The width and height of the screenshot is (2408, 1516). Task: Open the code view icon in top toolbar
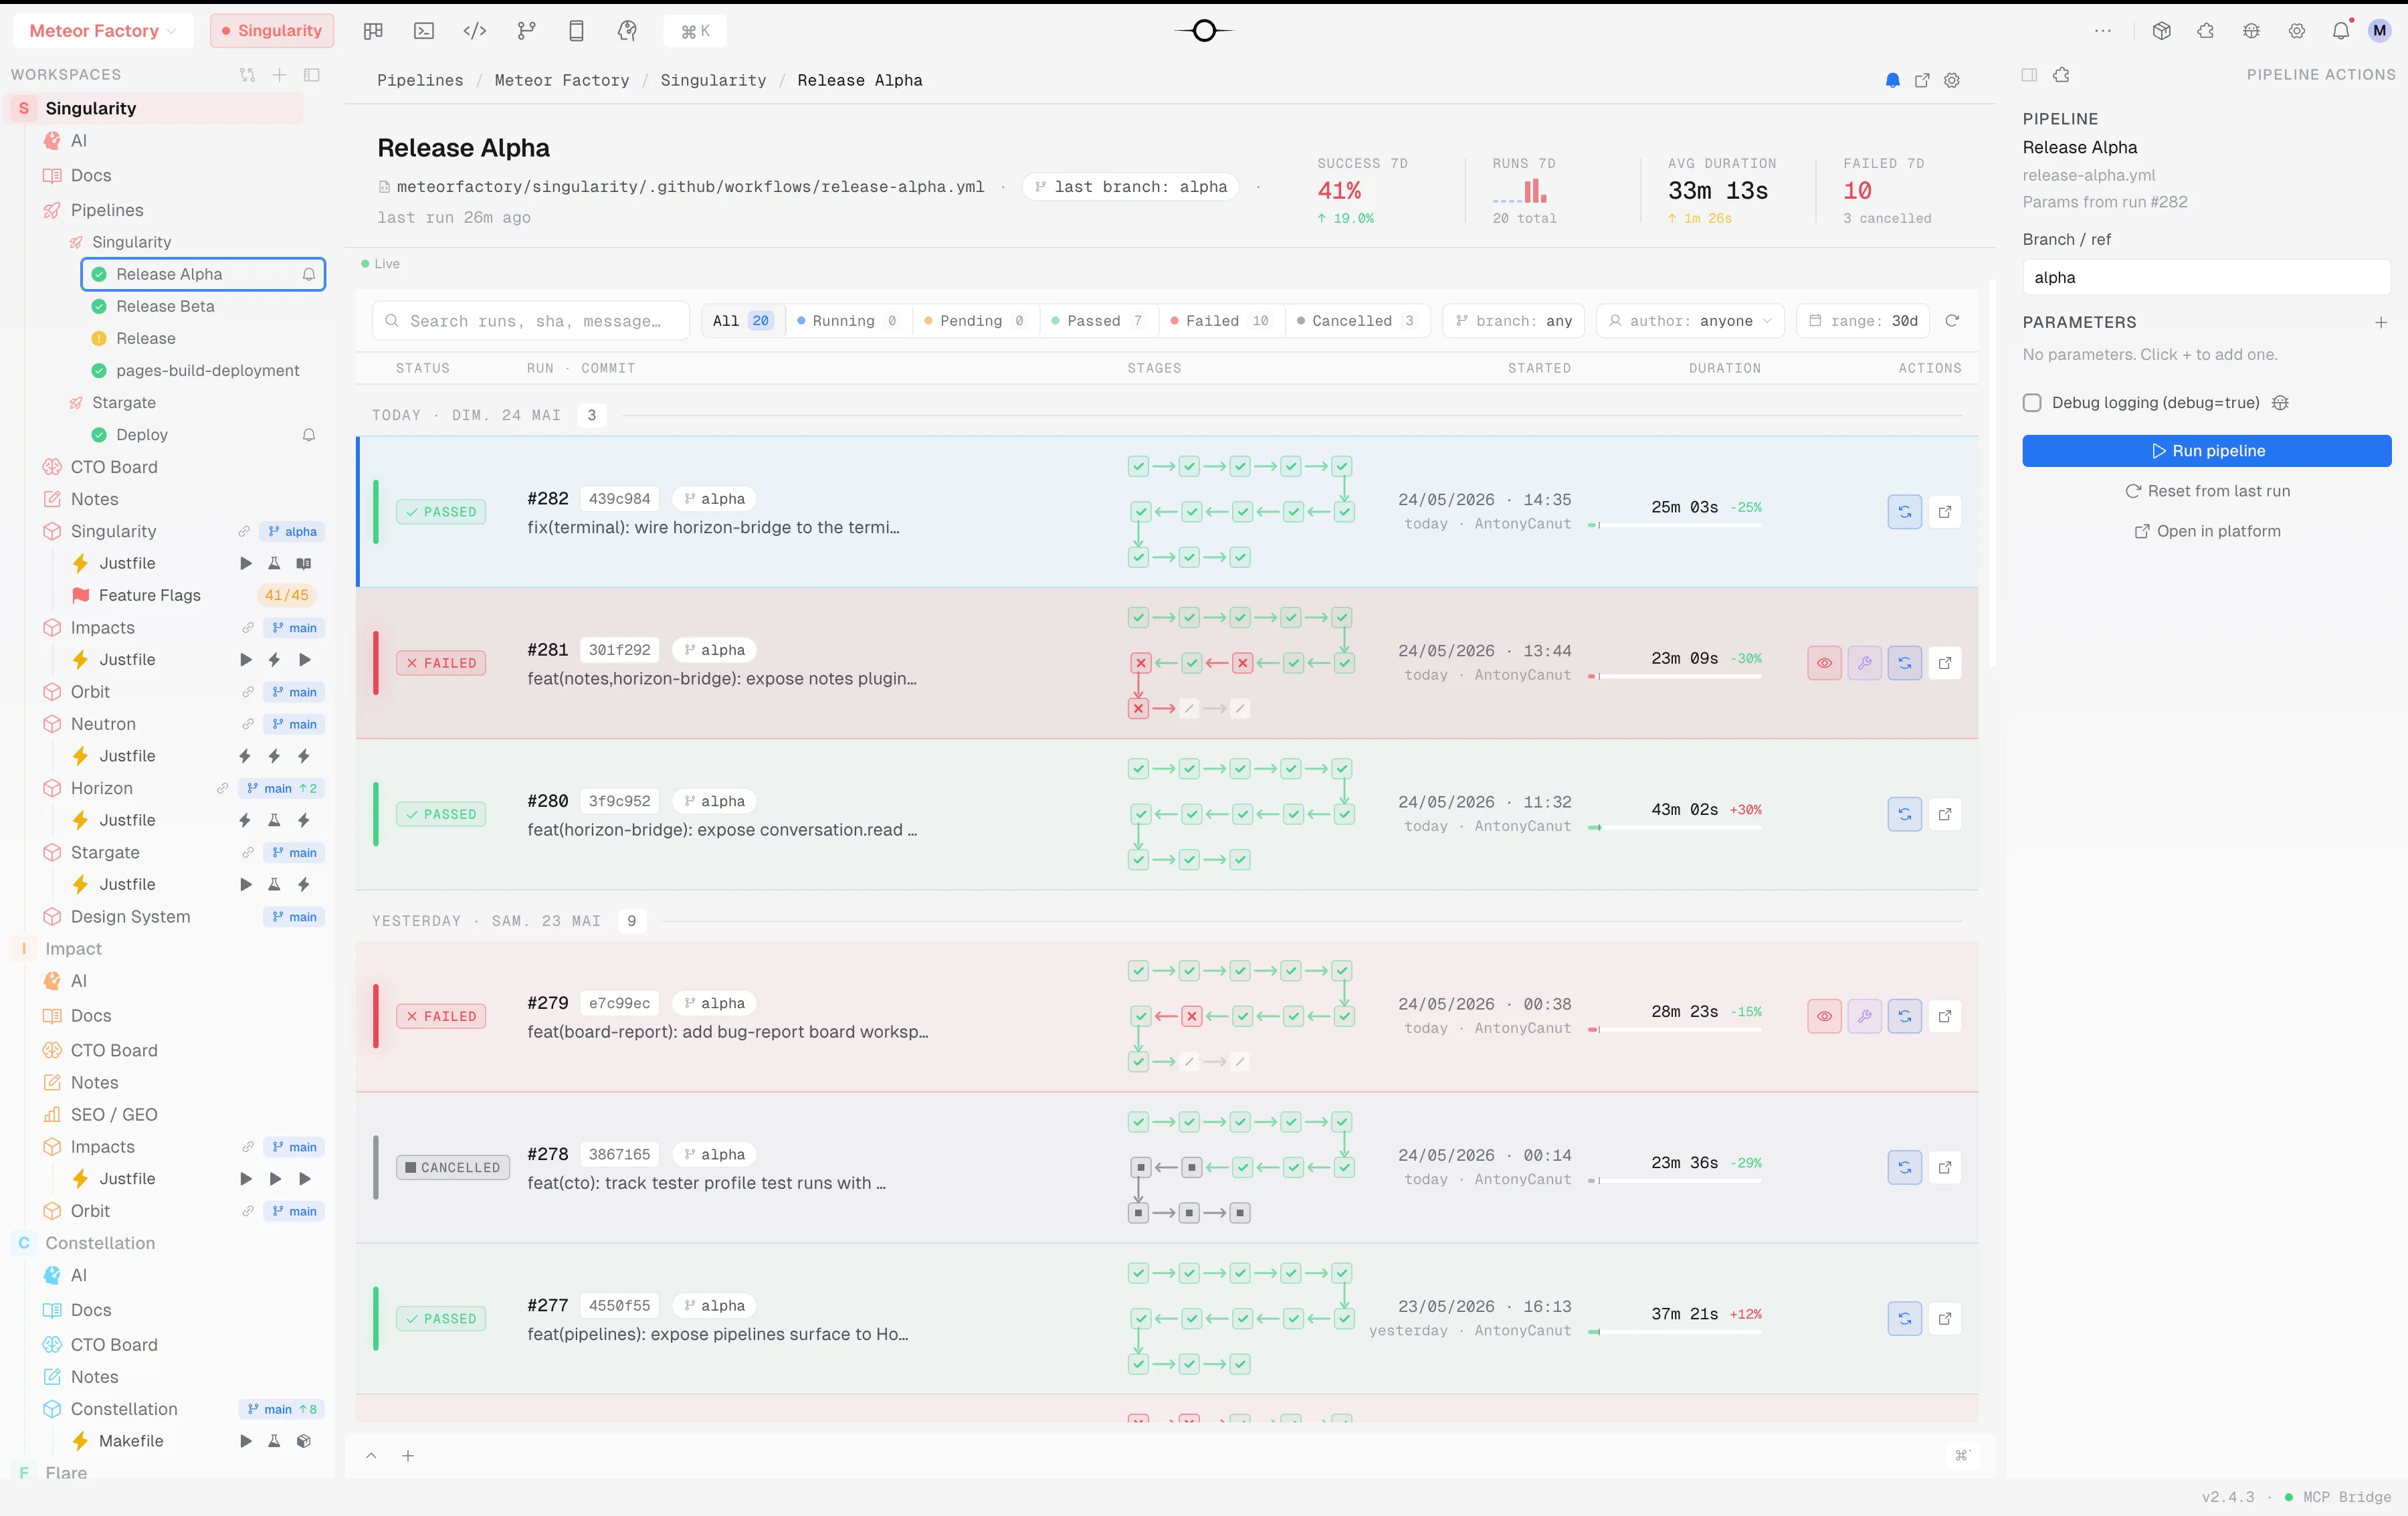pyautogui.click(x=475, y=31)
